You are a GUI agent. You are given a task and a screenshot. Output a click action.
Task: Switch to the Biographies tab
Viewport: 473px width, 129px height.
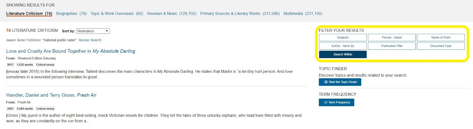click(x=71, y=14)
